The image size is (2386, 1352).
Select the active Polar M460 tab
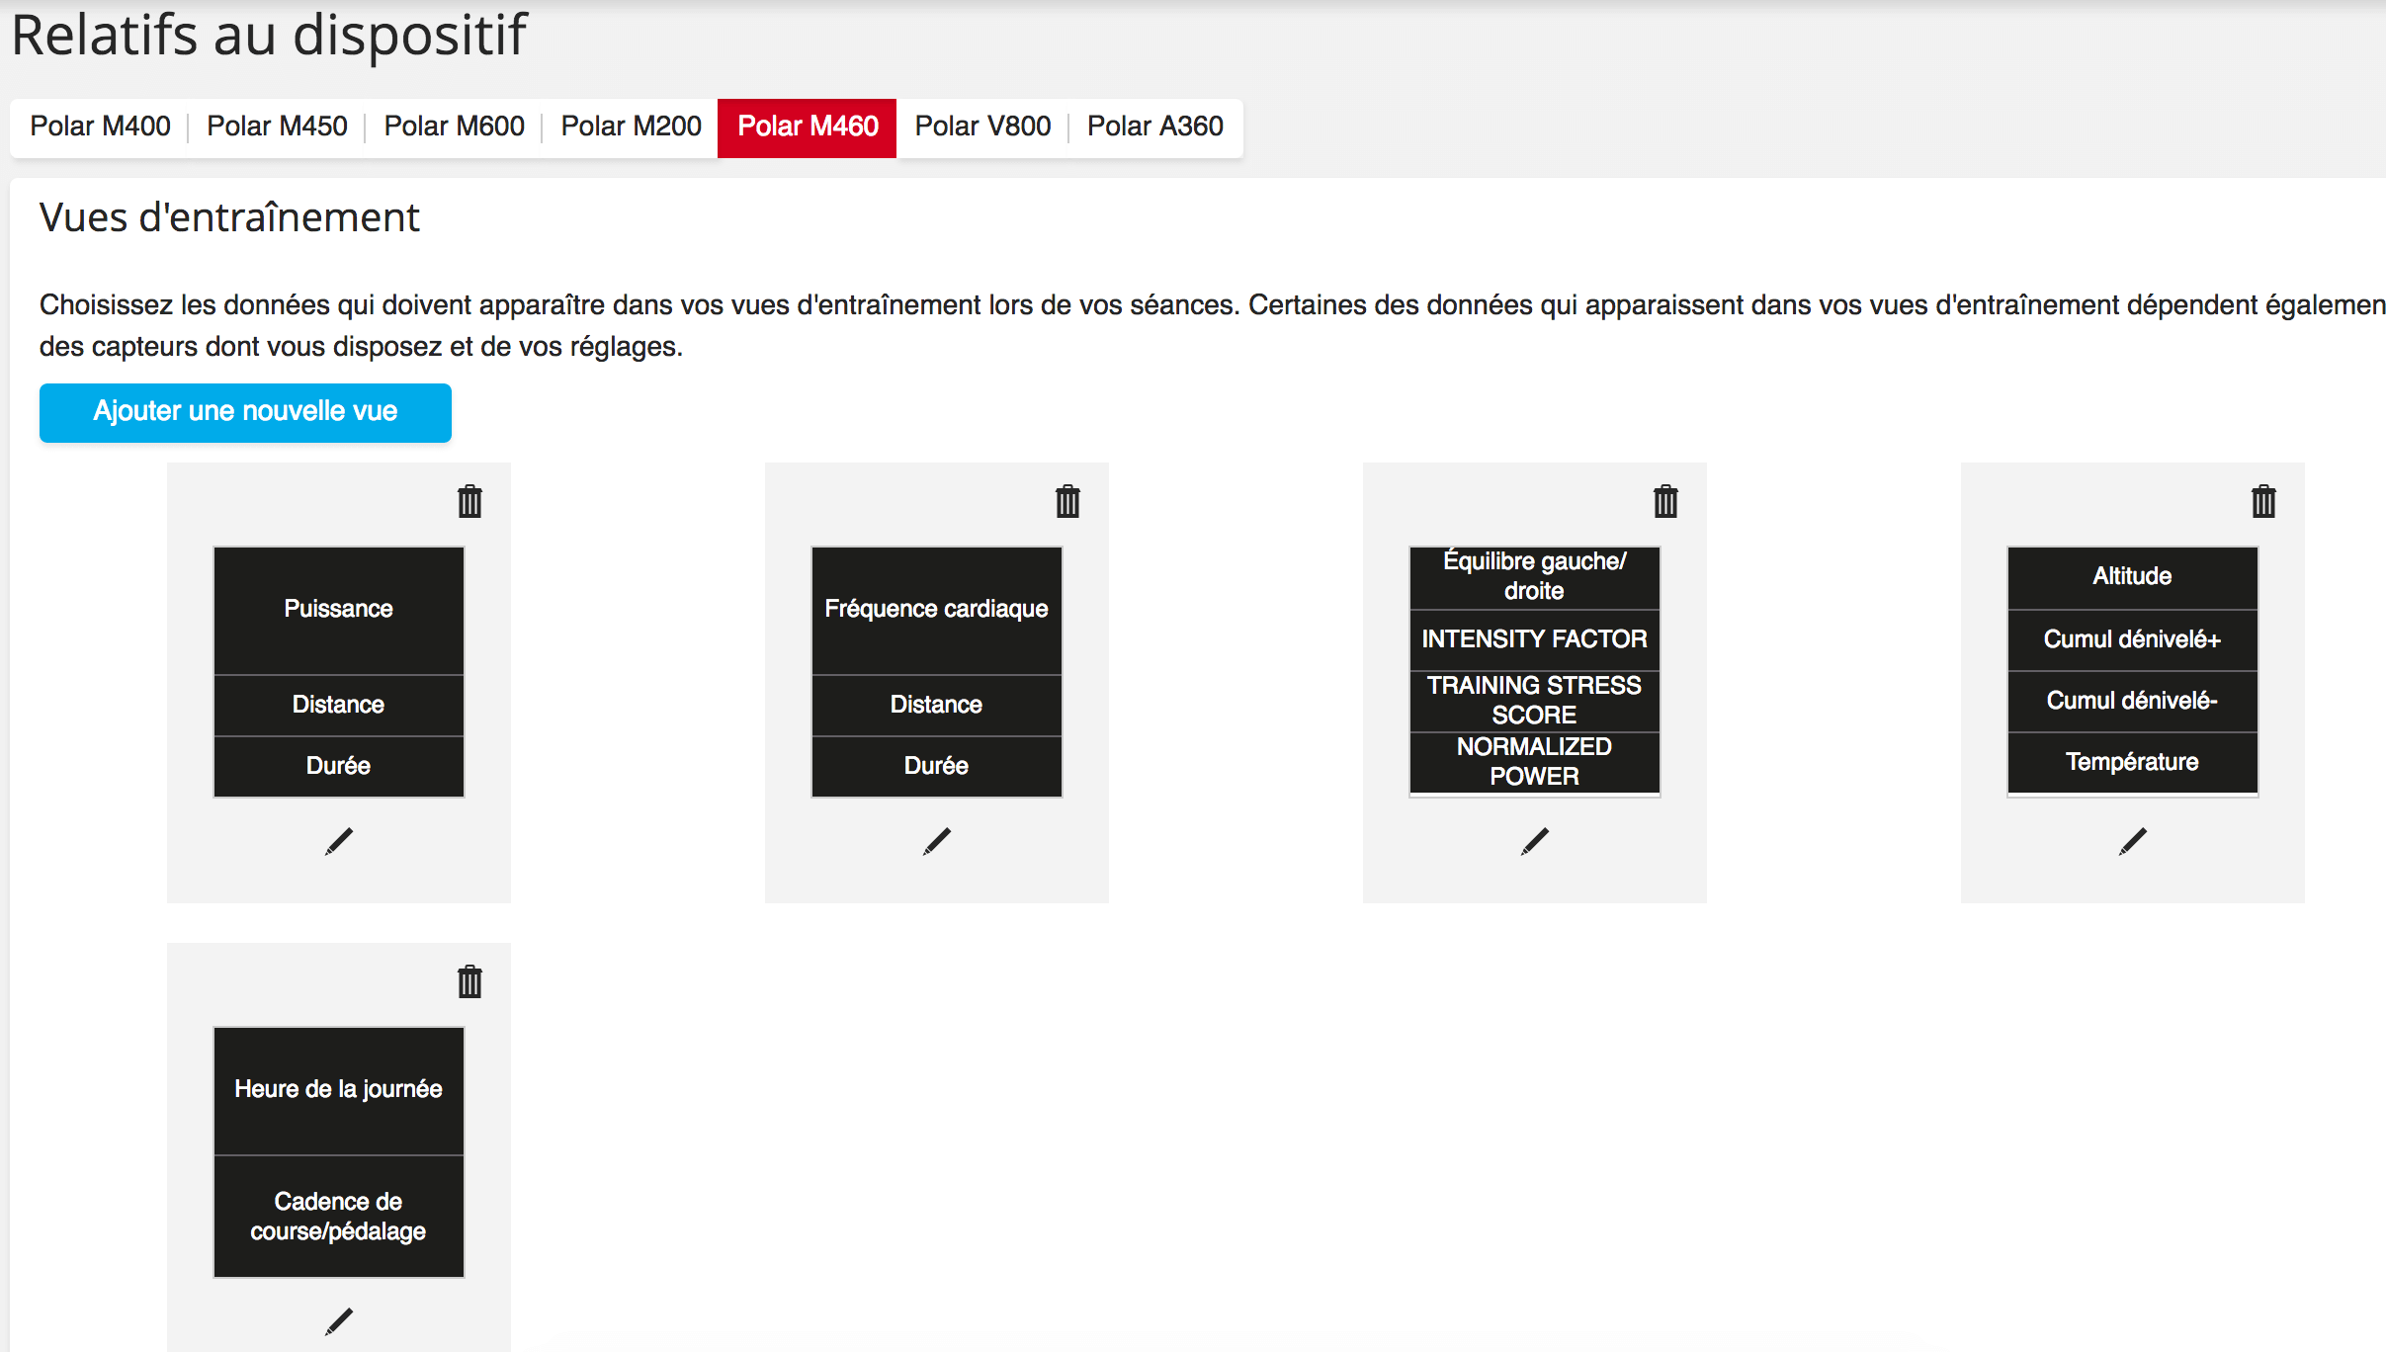[x=808, y=127]
